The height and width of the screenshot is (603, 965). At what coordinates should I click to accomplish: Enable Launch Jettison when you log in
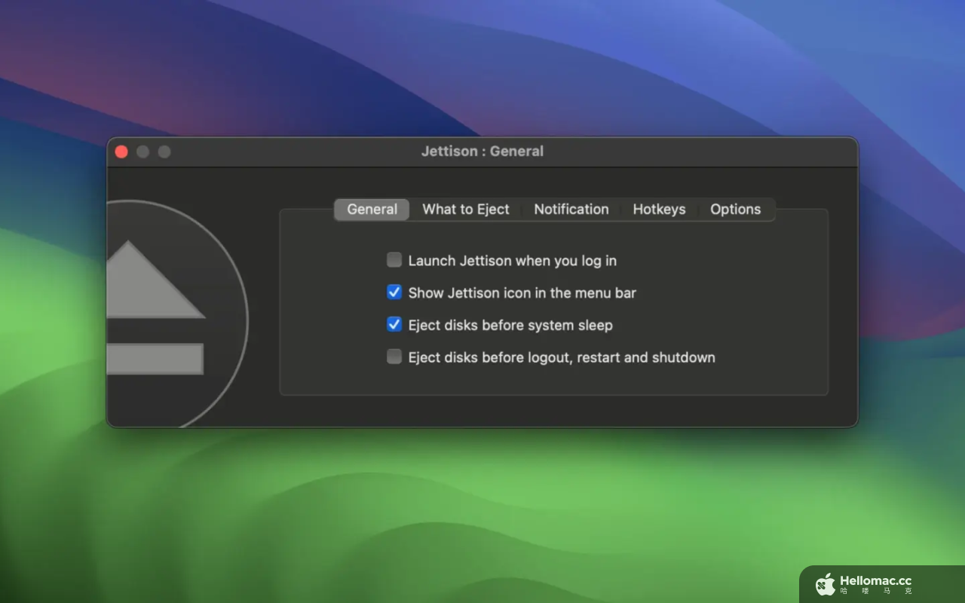click(x=394, y=260)
